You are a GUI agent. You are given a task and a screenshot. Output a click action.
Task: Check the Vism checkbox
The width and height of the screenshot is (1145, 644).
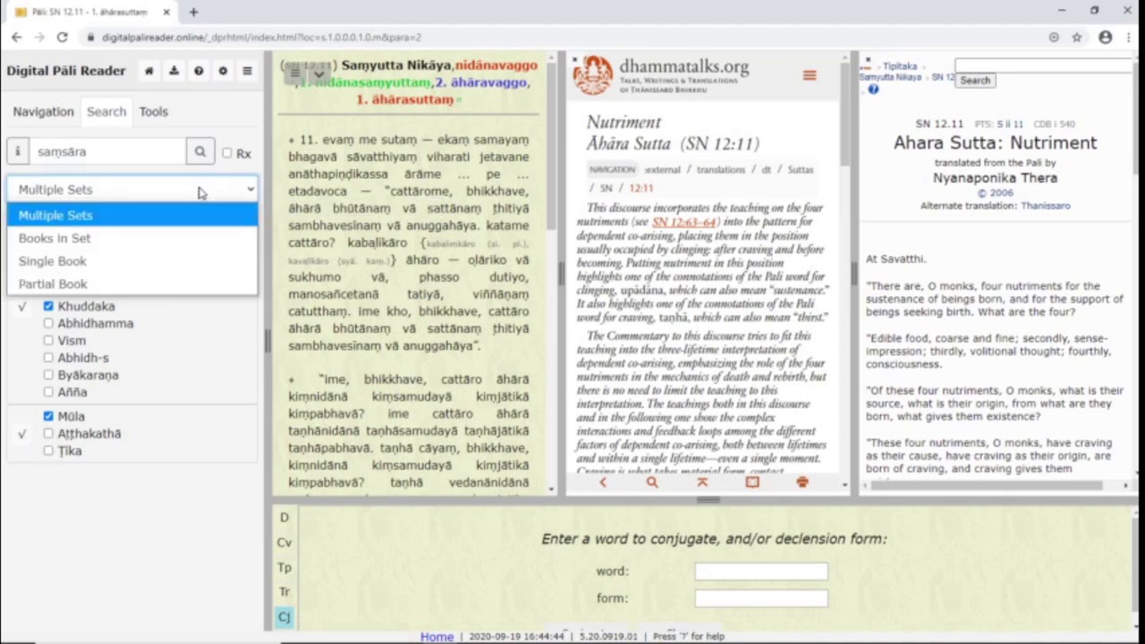[x=48, y=341]
